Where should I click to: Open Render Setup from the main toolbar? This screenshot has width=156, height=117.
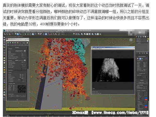click(x=95, y=34)
